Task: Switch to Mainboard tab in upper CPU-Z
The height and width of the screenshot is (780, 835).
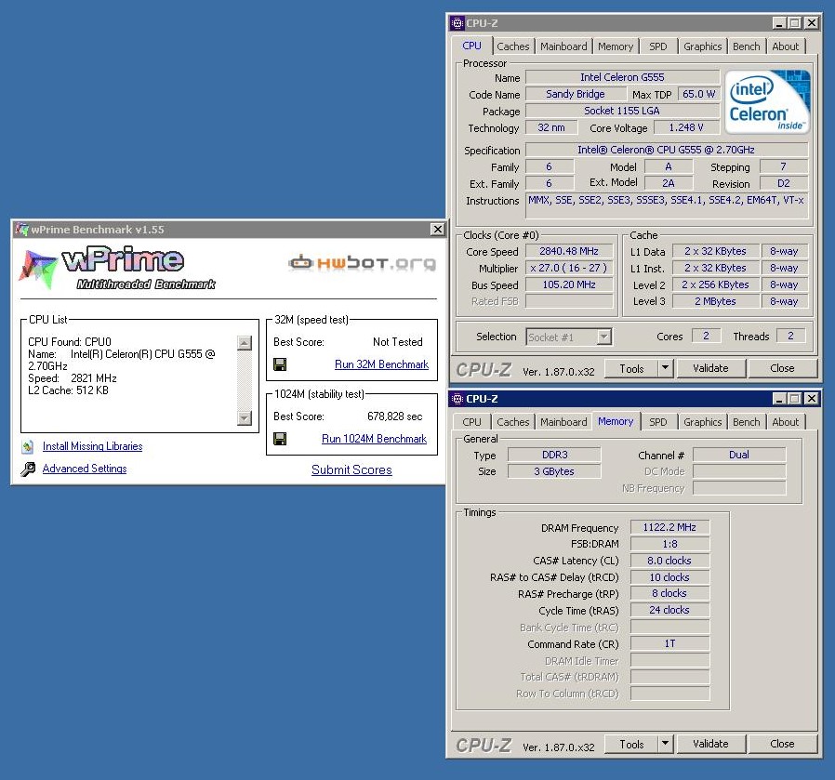Action: tap(563, 46)
